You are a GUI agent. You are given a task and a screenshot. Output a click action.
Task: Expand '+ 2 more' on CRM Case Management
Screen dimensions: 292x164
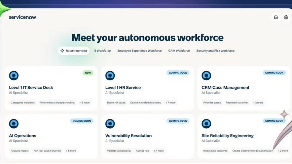point(258,102)
